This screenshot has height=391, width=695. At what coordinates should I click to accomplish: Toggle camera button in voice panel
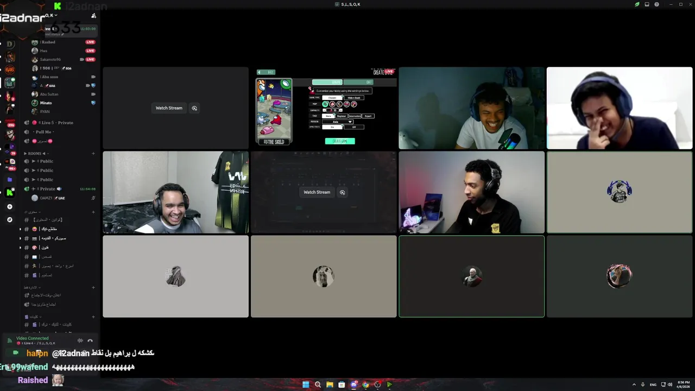pyautogui.click(x=15, y=353)
